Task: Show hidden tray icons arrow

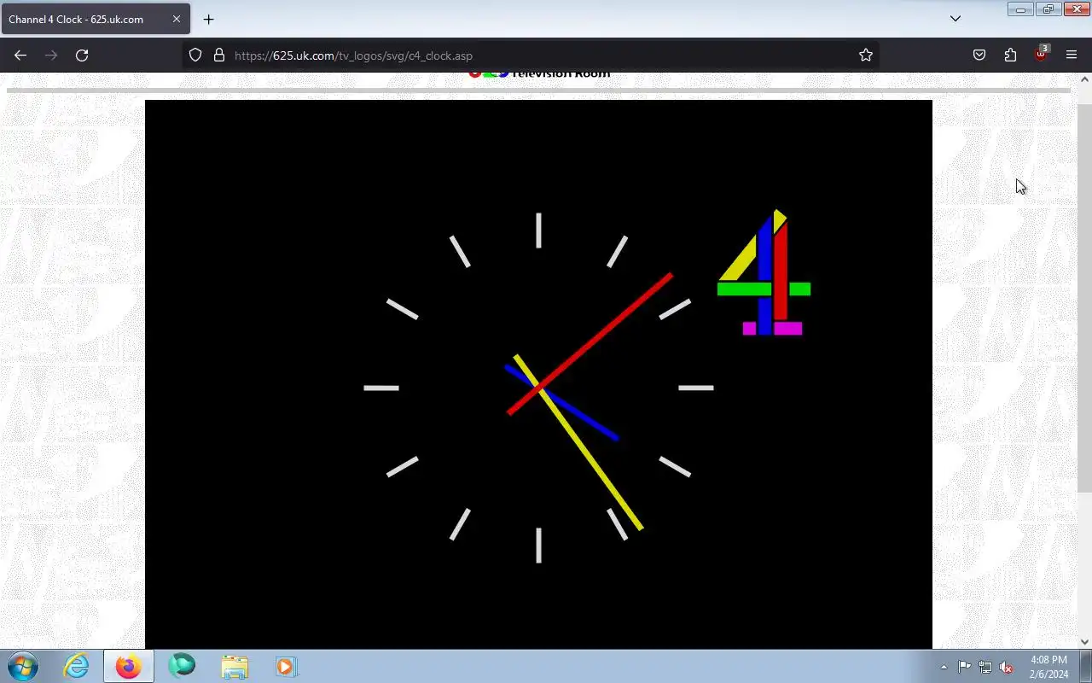Action: pos(944,667)
